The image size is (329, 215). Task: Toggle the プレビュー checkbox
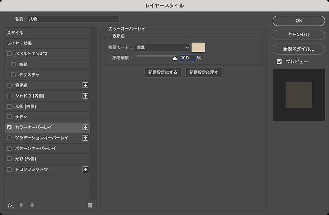pyautogui.click(x=279, y=62)
